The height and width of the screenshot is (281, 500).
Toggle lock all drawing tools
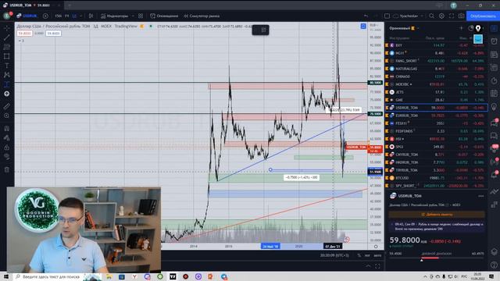(x=7, y=148)
